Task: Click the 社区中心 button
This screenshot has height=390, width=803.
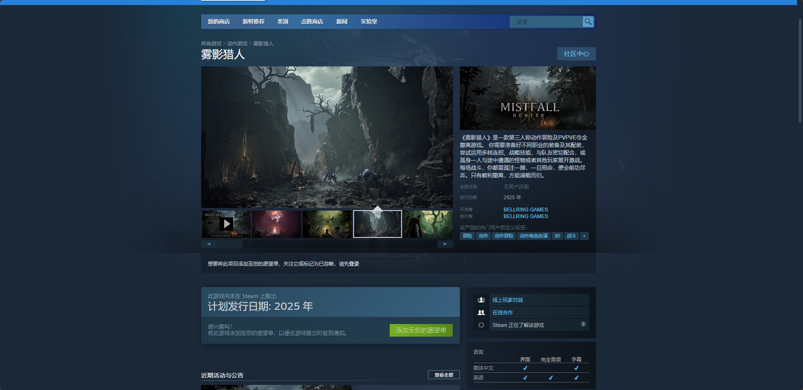Action: [x=576, y=54]
